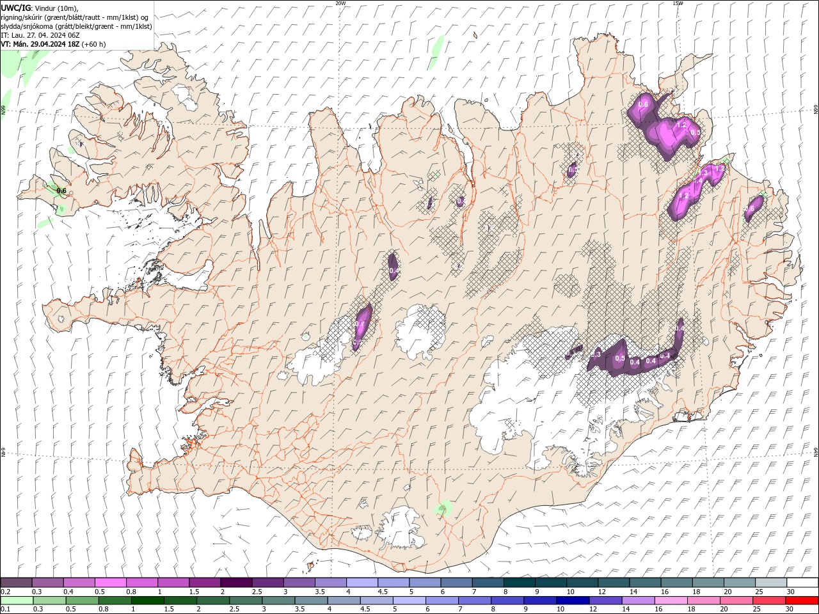Select the royal blue 8 rain legend swatch
Screen dimensions: 819x614
pyautogui.click(x=507, y=601)
